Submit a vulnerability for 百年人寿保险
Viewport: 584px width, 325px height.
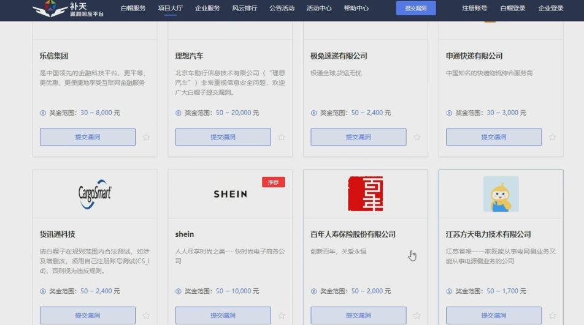click(358, 315)
